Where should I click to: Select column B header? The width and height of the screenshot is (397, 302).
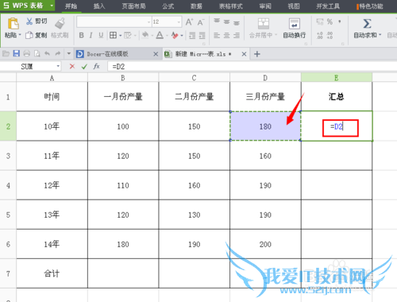(123, 78)
